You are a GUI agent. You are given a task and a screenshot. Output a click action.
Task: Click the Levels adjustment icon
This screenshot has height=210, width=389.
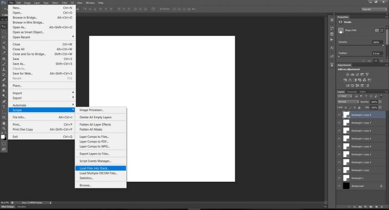[352, 74]
